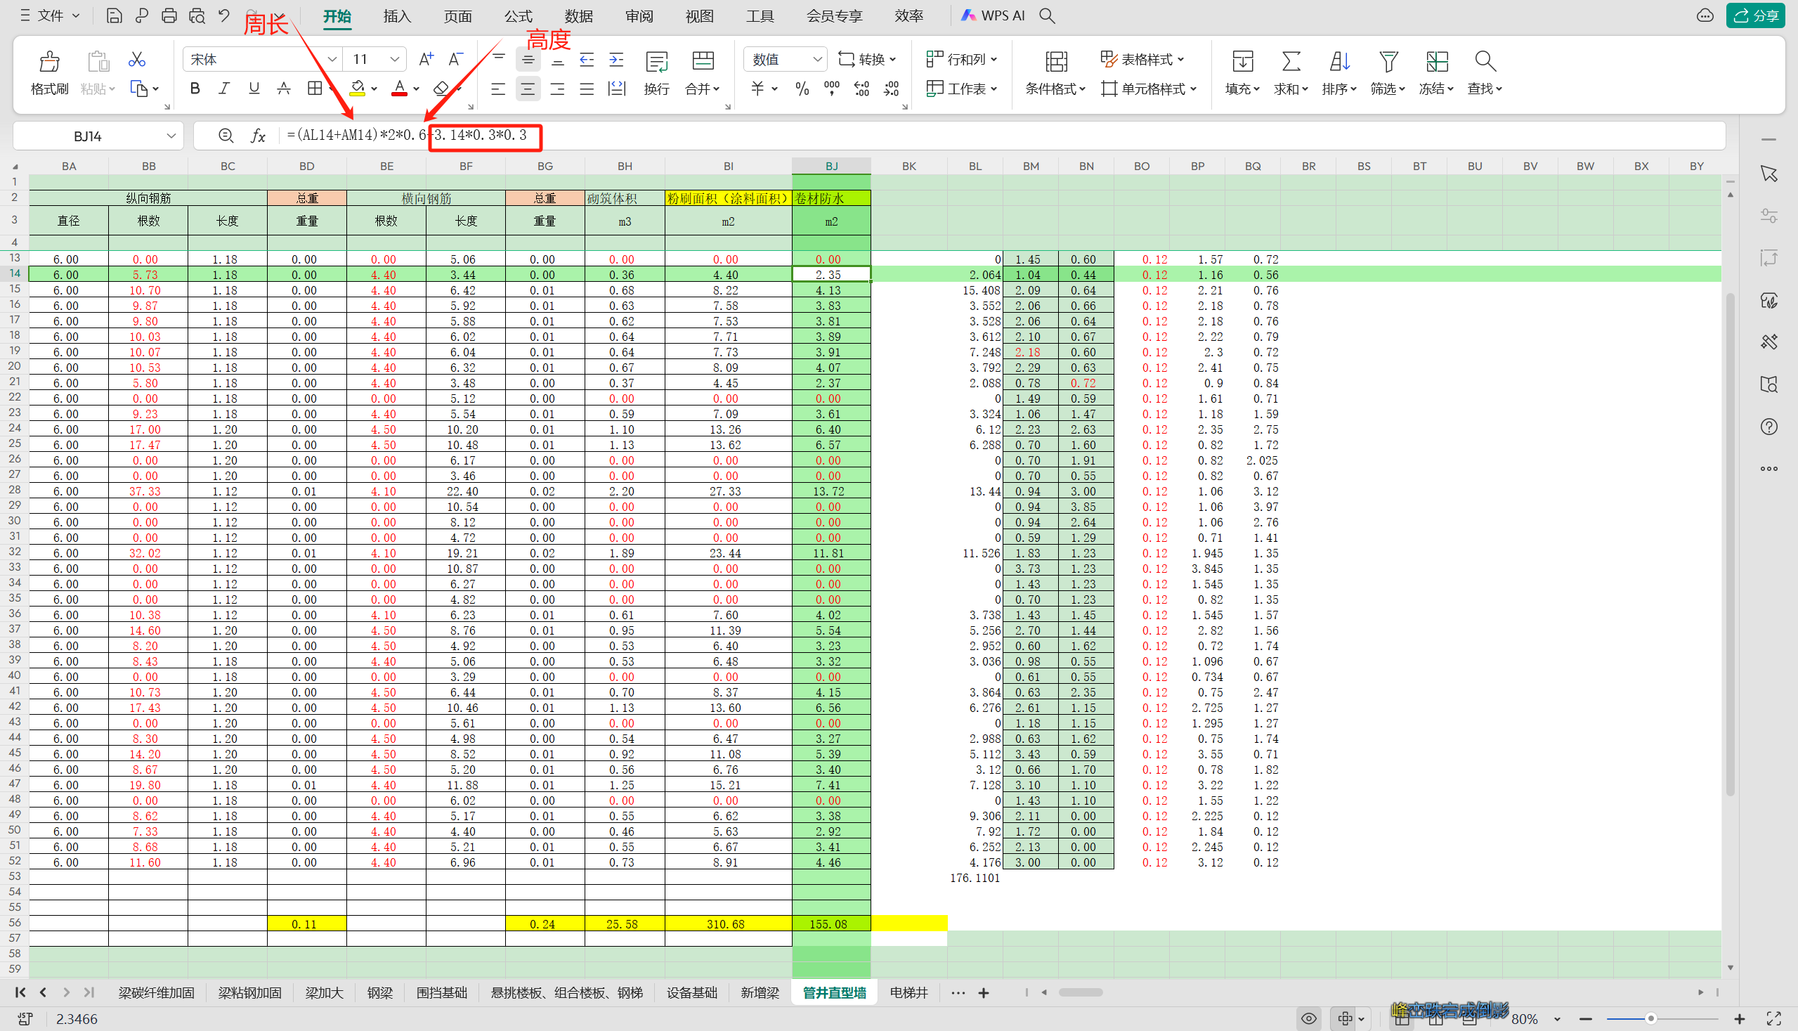This screenshot has width=1798, height=1031.
Task: Align text right in cell
Action: [x=557, y=89]
